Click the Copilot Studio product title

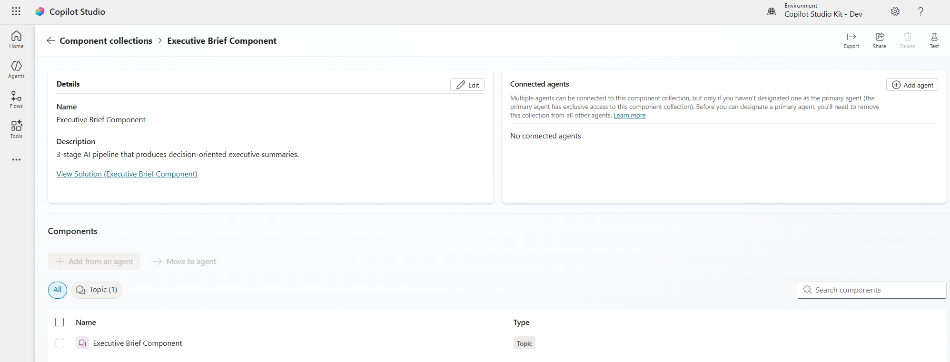78,12
